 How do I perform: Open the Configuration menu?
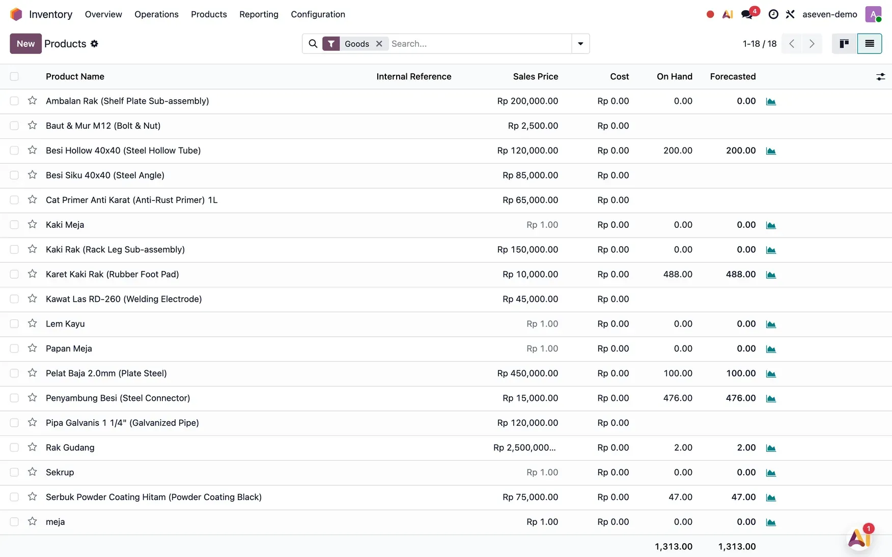318,14
